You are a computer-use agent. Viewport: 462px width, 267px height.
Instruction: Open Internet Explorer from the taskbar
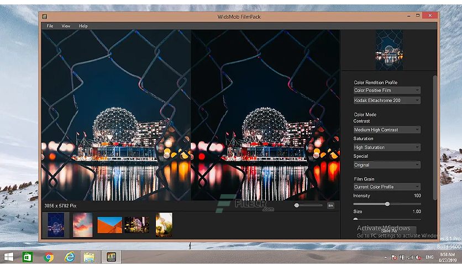(x=70, y=257)
